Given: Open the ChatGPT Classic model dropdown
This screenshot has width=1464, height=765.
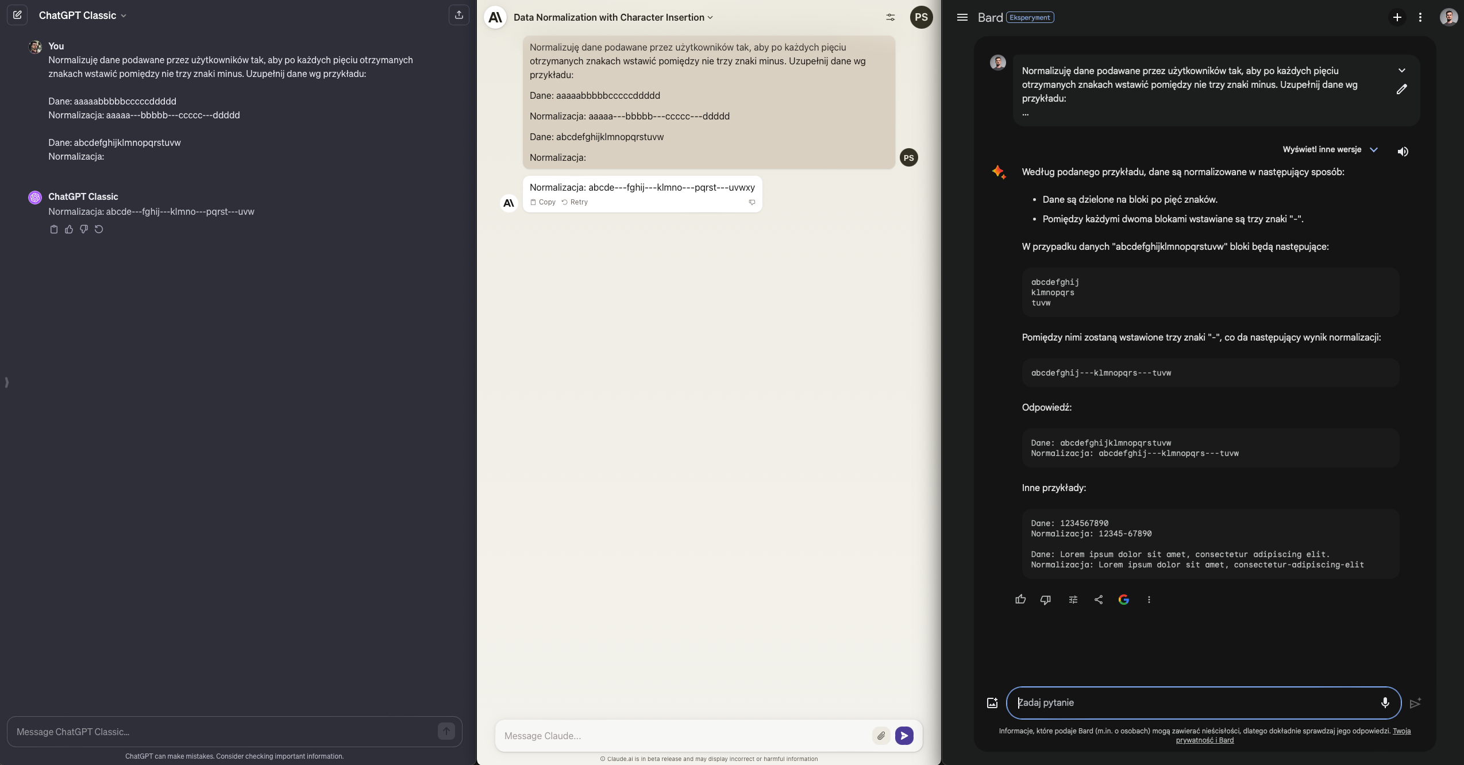Looking at the screenshot, I should pyautogui.click(x=83, y=16).
